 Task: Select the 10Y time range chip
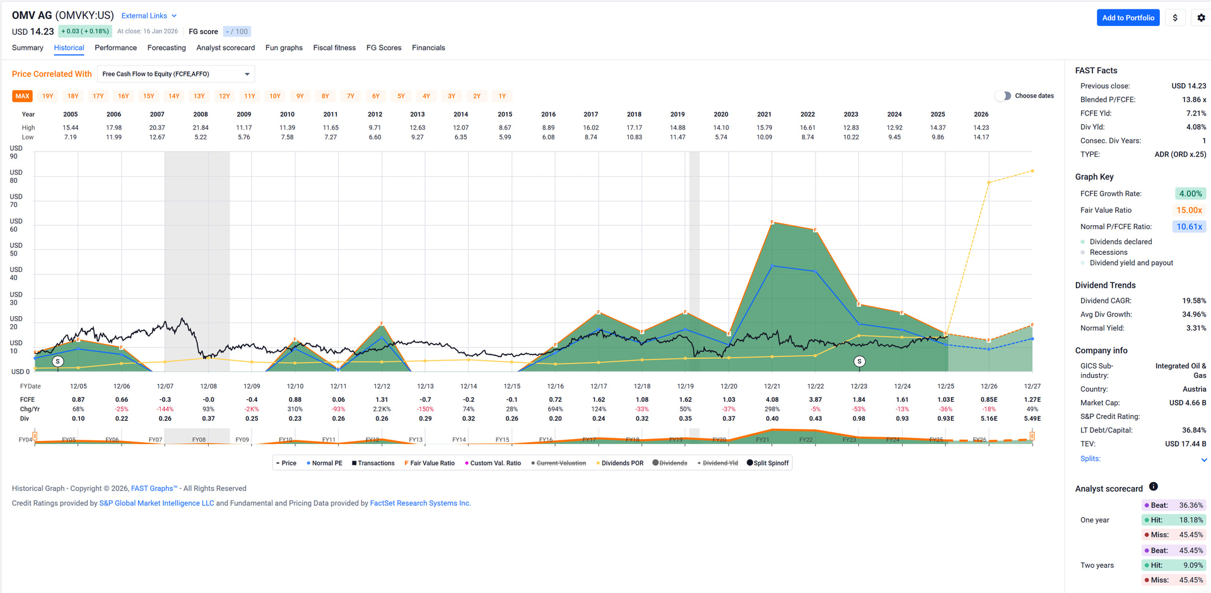coord(275,97)
